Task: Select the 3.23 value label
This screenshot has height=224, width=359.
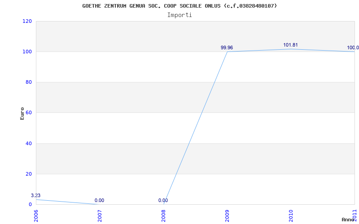Action: coord(36,195)
